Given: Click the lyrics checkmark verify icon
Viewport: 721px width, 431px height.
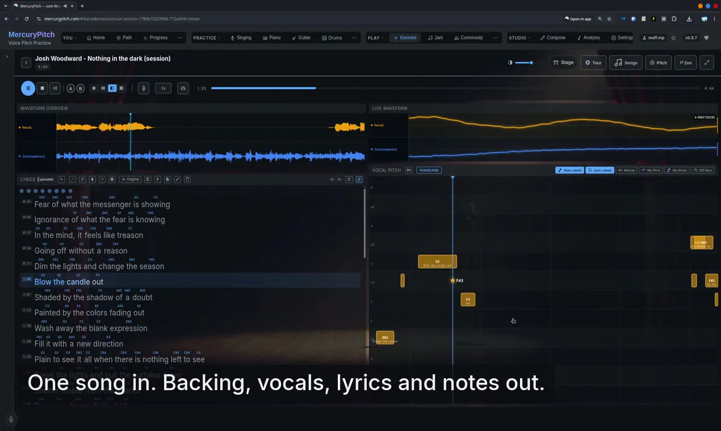Looking at the screenshot, I should [112, 179].
